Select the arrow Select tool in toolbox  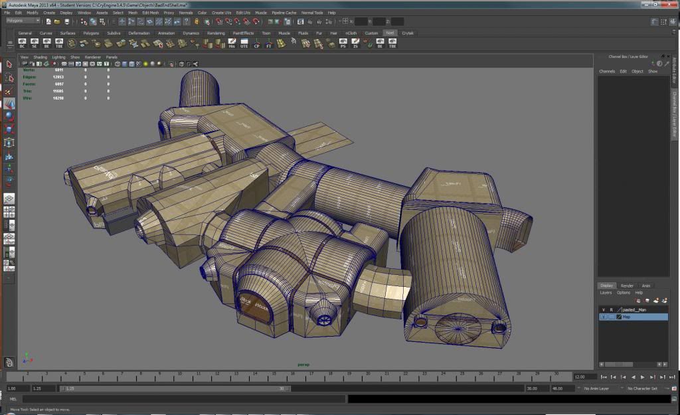(x=9, y=64)
